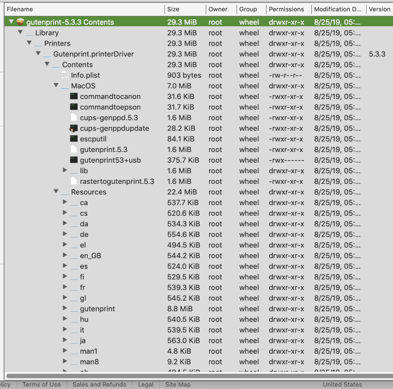Collapse the Gutenprint.printerDriver bundle
The image size is (393, 389).
(x=38, y=54)
